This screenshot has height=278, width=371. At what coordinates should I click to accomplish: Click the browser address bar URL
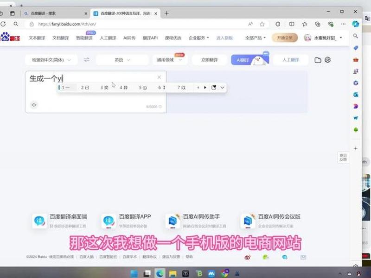tap(67, 24)
